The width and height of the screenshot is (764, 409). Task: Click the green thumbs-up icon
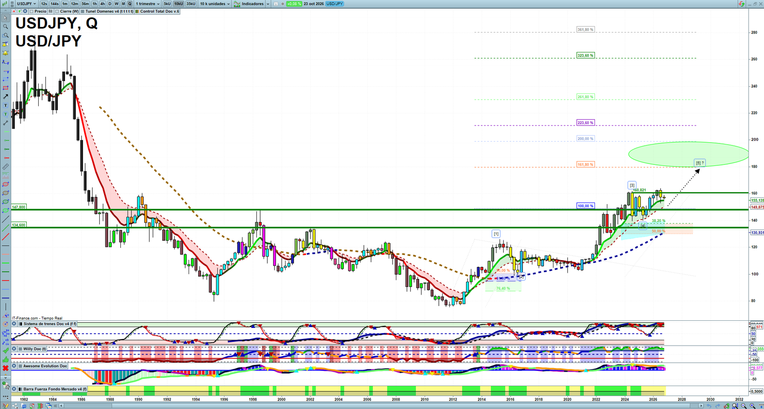pyautogui.click(x=6, y=359)
